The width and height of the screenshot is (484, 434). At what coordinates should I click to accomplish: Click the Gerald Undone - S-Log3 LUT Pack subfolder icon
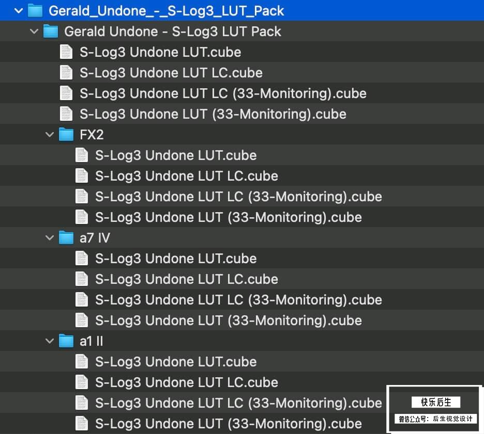[51, 31]
